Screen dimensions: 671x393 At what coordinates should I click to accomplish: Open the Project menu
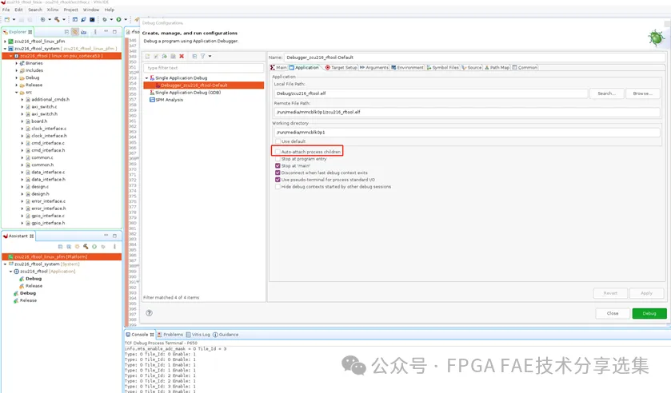tap(71, 10)
